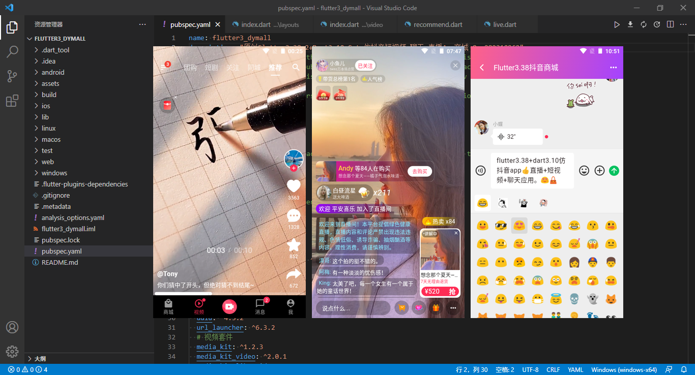Open the 消息 messages tab with badge 2

260,306
